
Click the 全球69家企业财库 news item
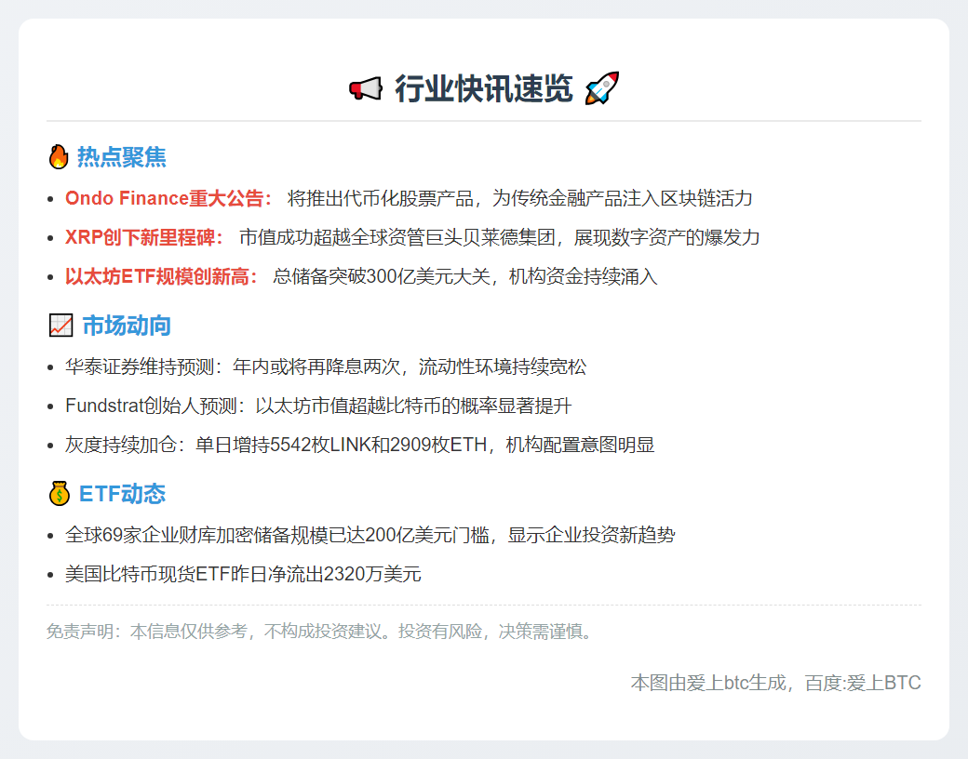[x=370, y=535]
